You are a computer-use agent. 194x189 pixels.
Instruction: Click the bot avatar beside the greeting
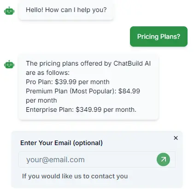tap(9, 11)
